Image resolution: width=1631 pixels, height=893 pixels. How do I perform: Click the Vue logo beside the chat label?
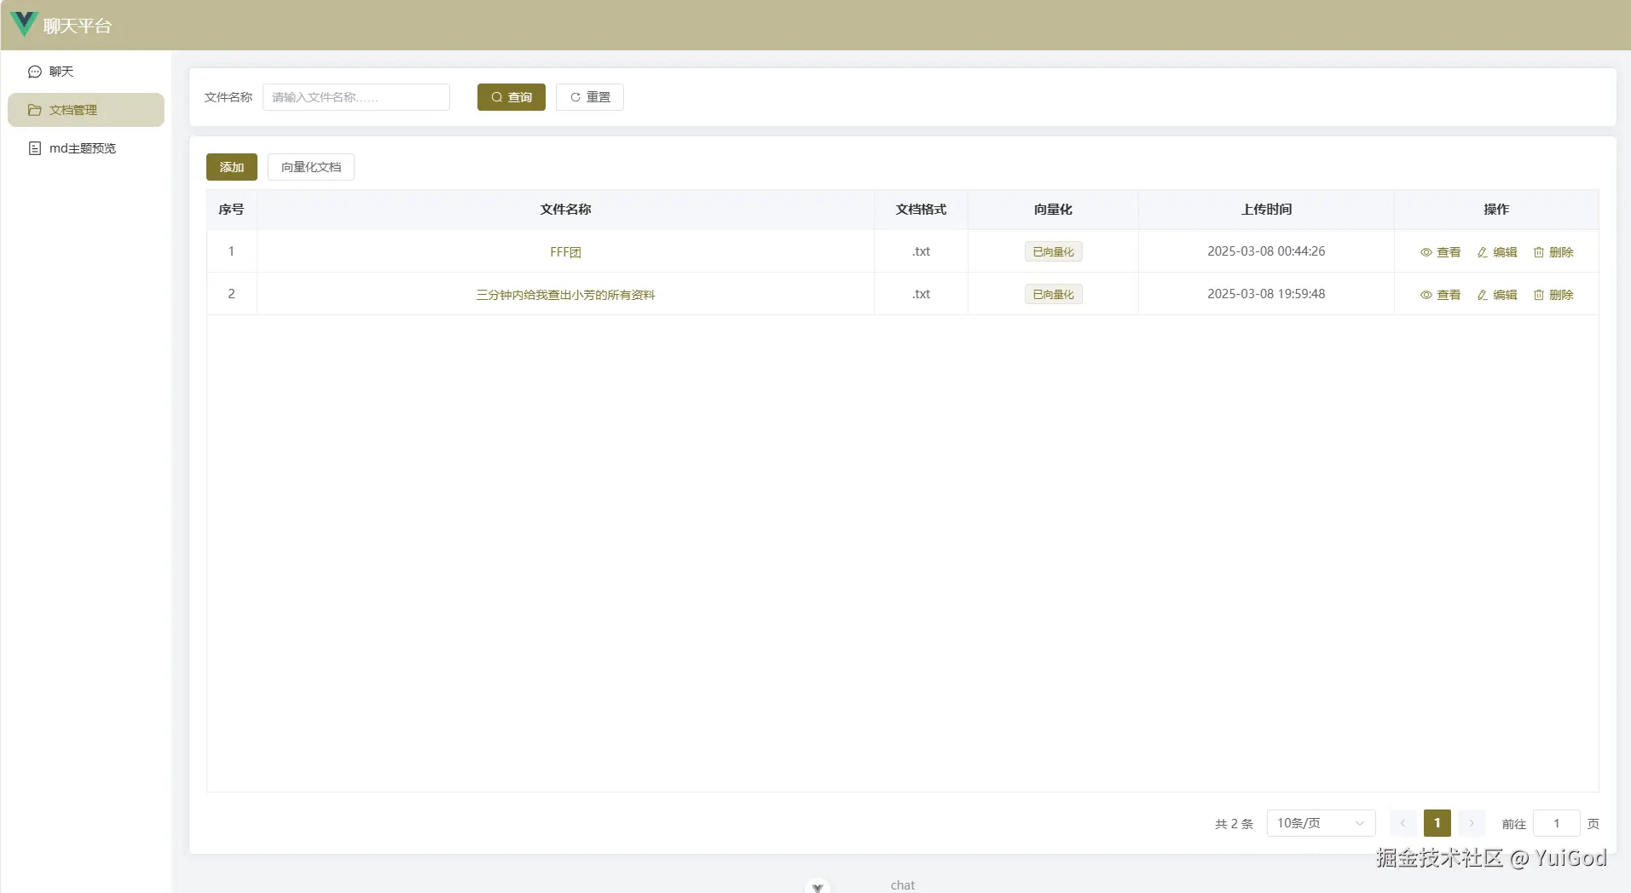pos(817,886)
